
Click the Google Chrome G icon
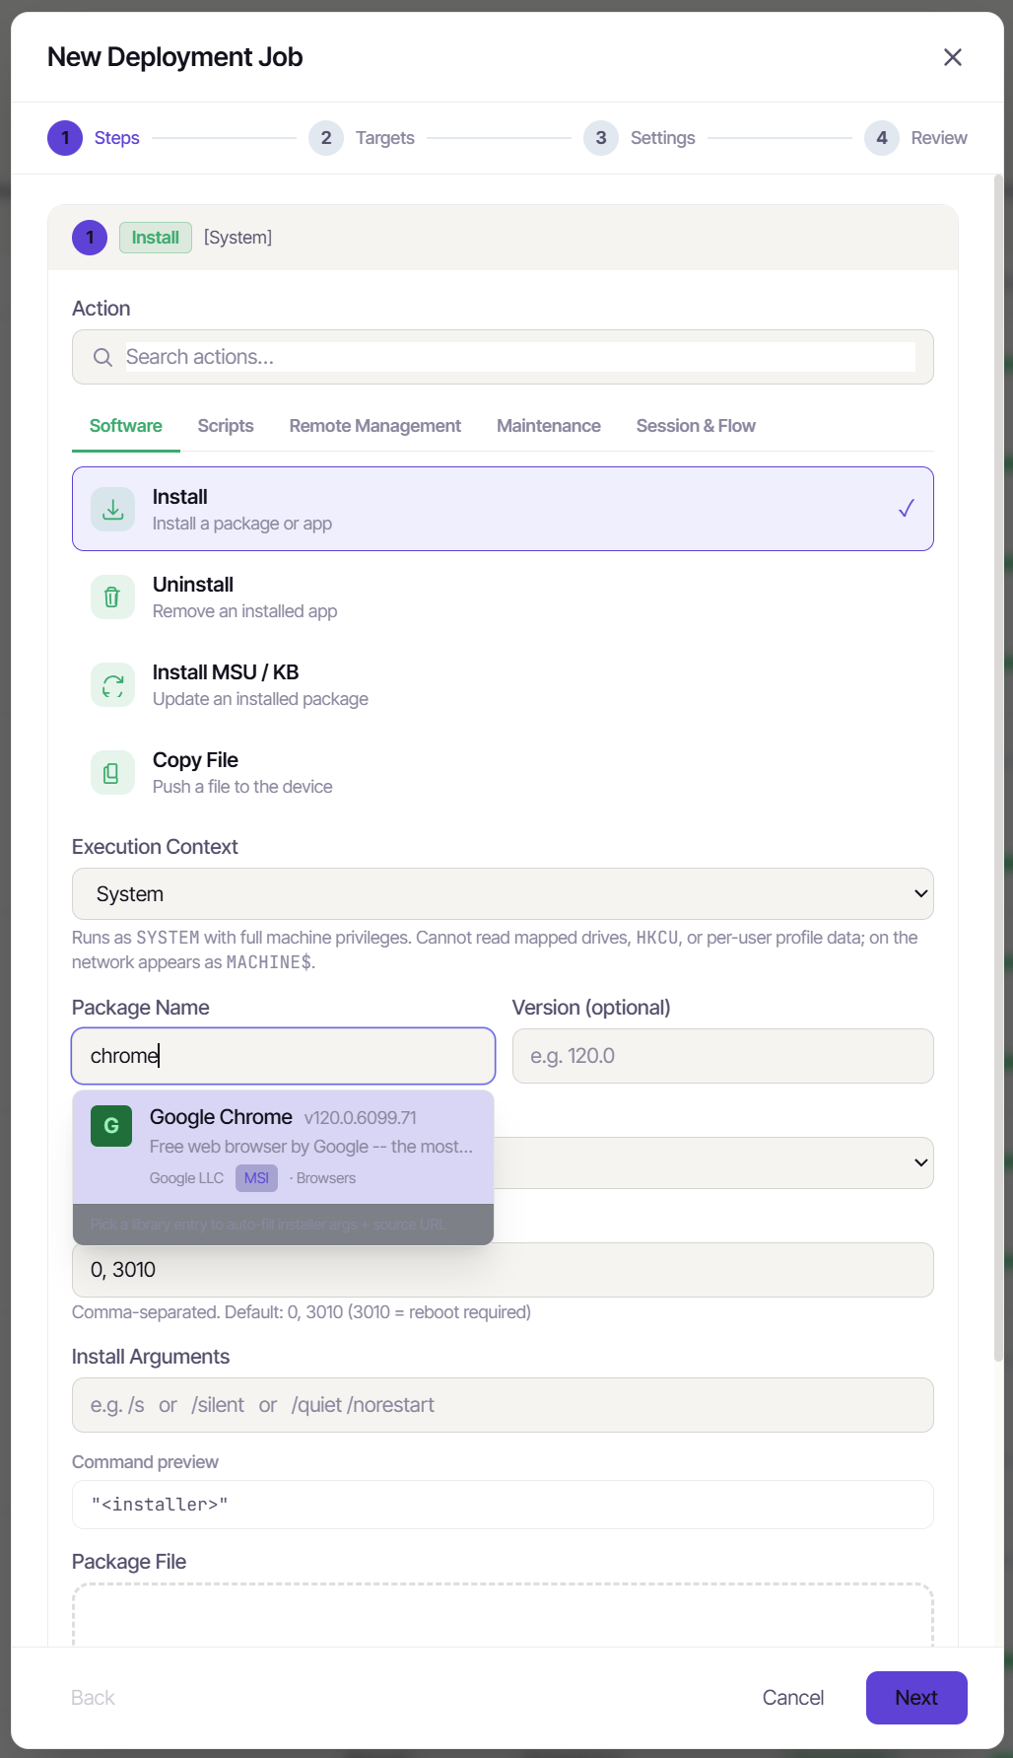[x=111, y=1126]
